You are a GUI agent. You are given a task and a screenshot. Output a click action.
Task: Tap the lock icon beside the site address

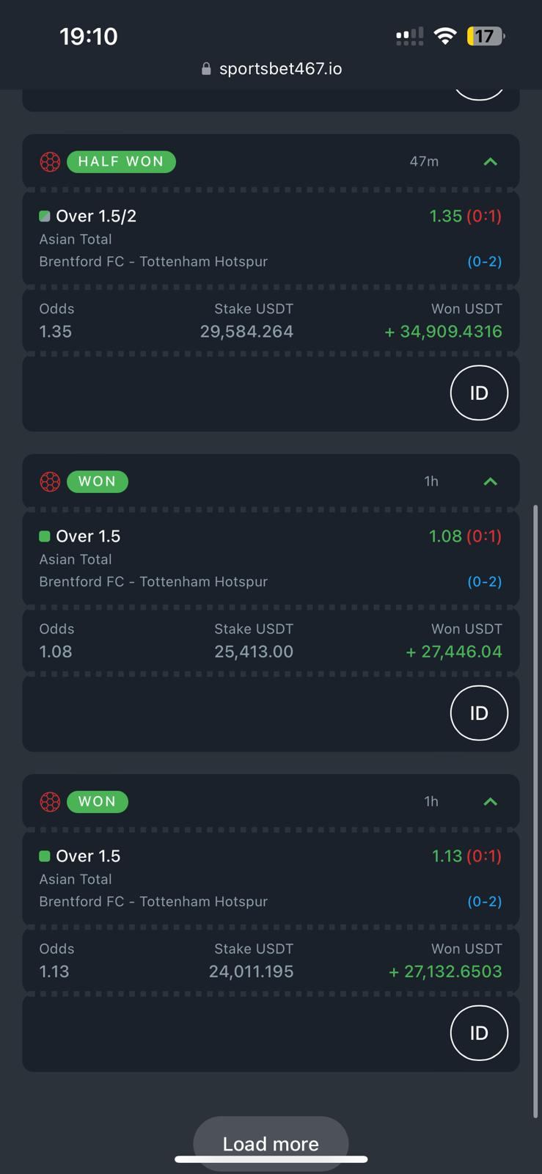tap(206, 69)
